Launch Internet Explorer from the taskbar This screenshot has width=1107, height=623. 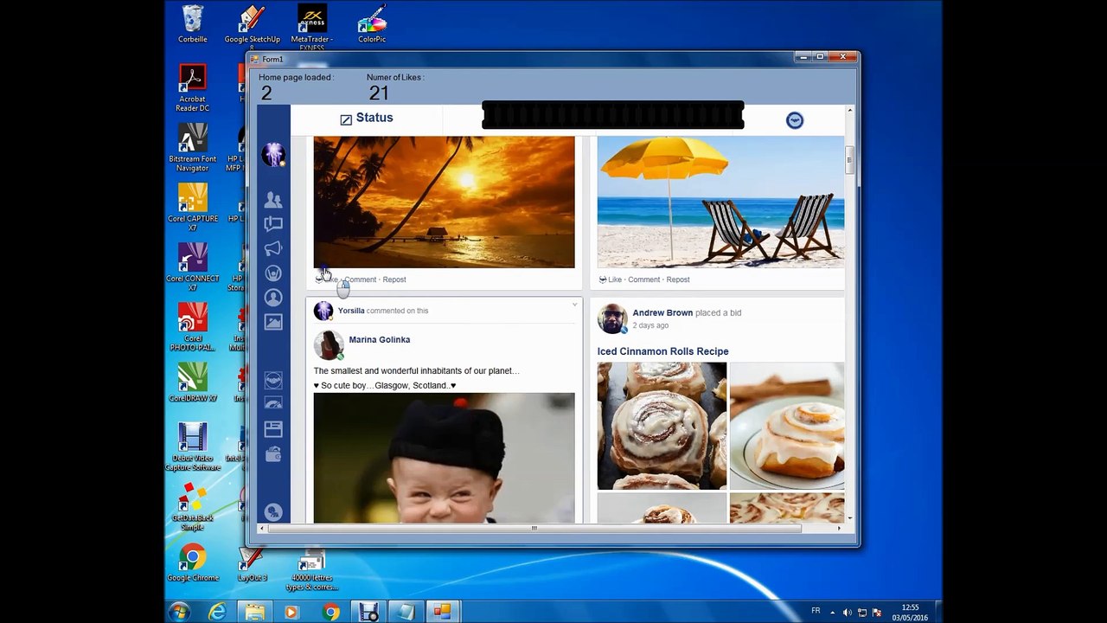coord(217,612)
